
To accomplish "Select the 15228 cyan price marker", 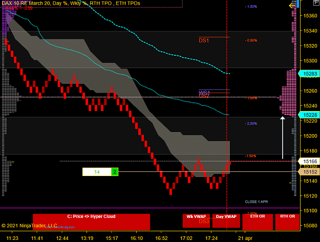I will (x=309, y=115).
